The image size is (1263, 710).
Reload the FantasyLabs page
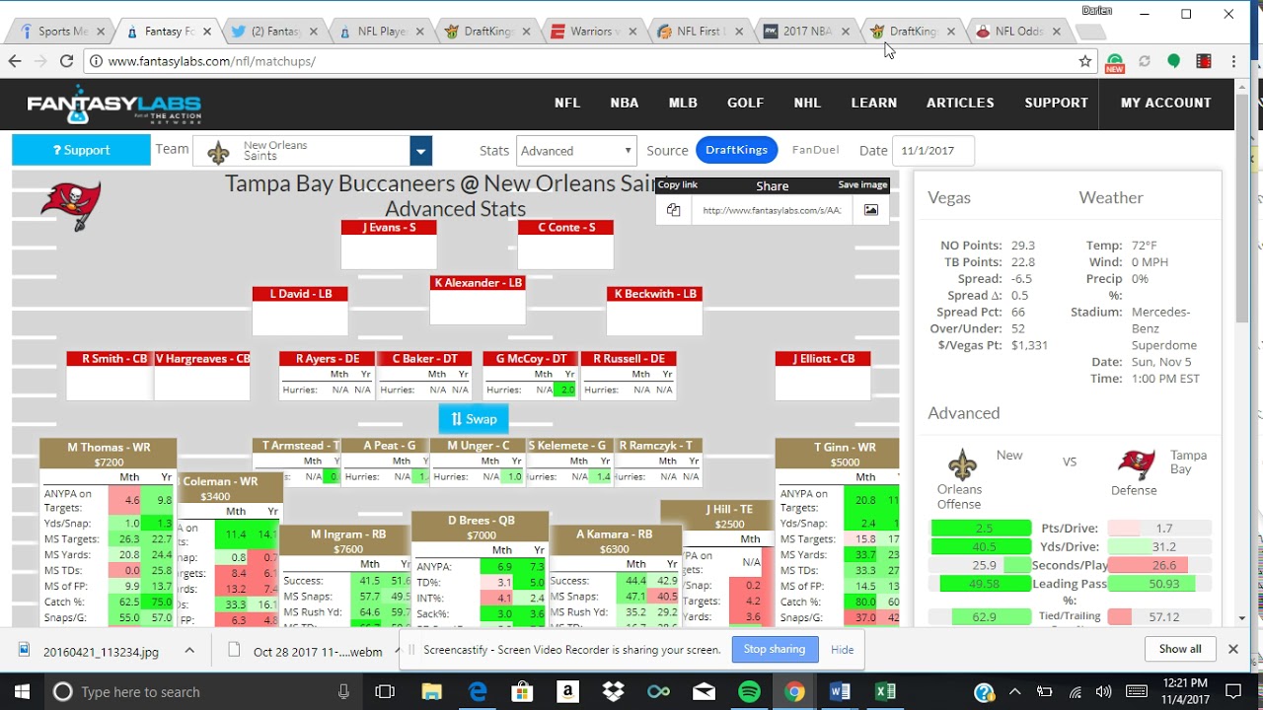point(66,61)
